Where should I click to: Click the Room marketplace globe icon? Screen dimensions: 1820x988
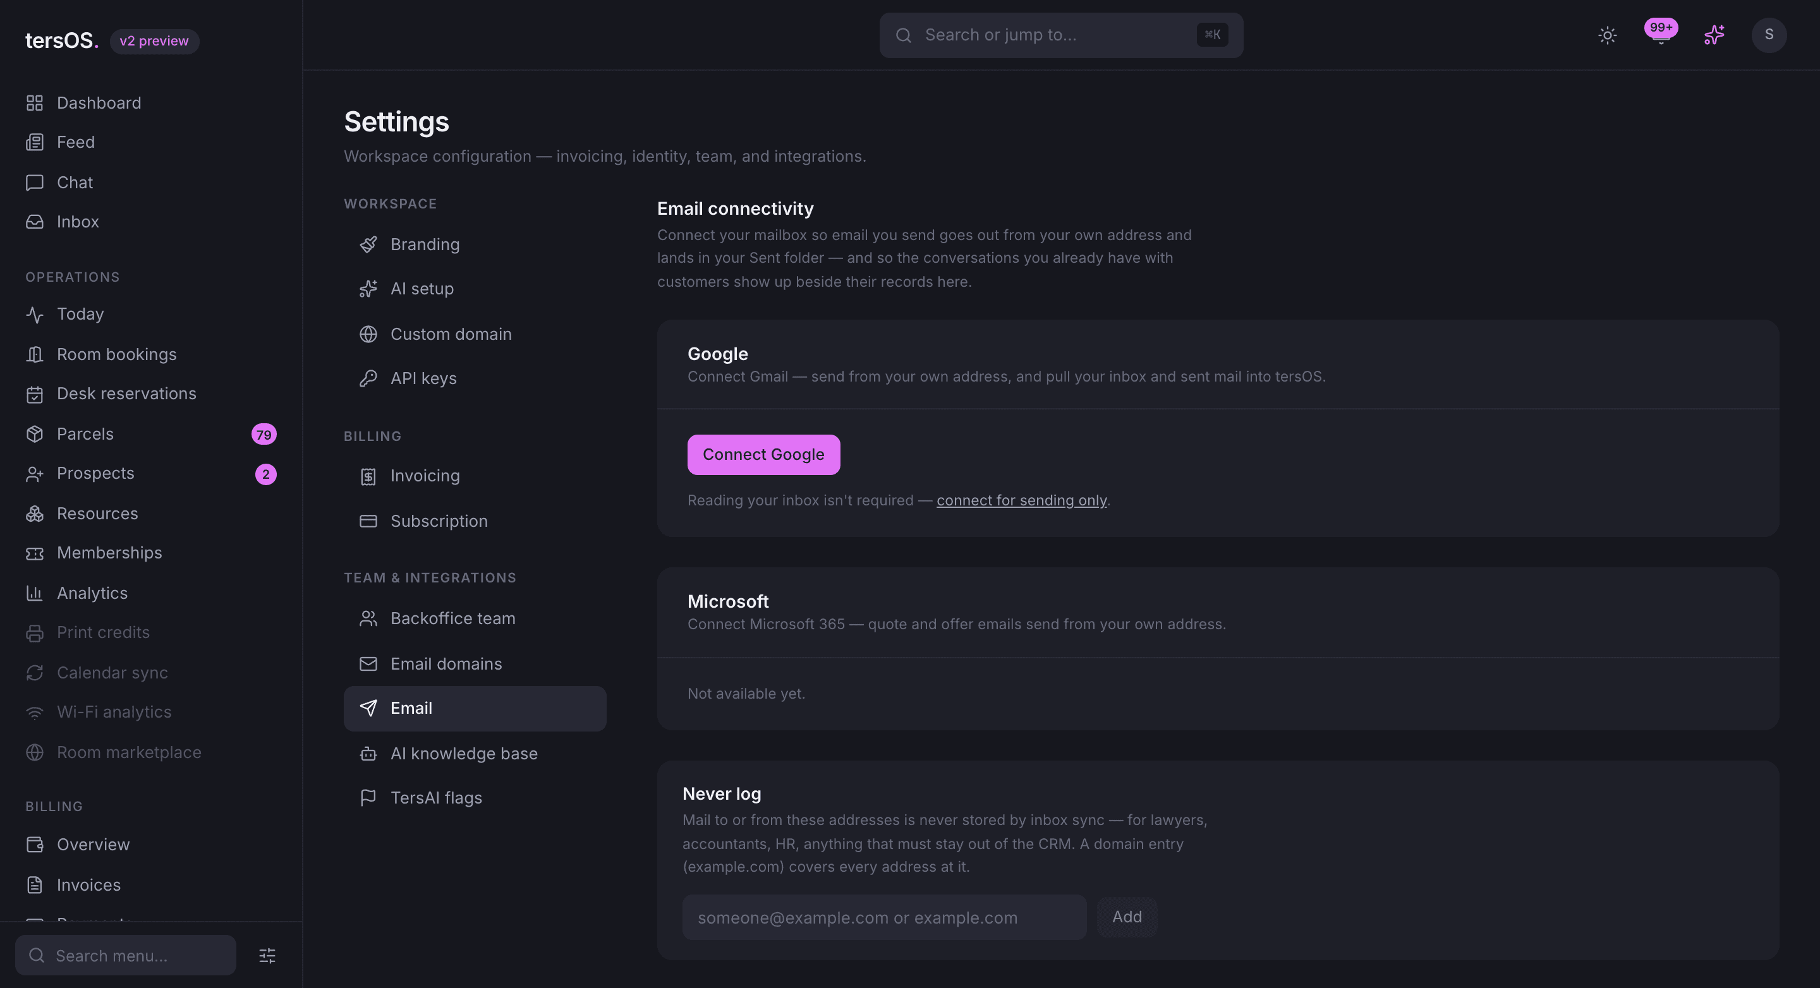pyautogui.click(x=35, y=752)
